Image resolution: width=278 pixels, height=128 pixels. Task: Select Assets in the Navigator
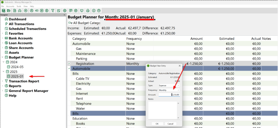click(14, 53)
